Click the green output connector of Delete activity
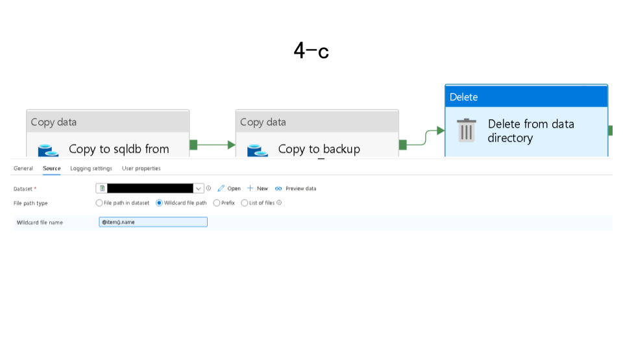Screen dimensions: 623x350 (611, 130)
